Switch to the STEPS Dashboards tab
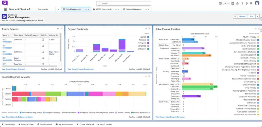 coord(104,9)
